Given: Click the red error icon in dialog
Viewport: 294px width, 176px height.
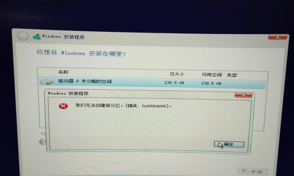Looking at the screenshot, I should click(x=63, y=106).
